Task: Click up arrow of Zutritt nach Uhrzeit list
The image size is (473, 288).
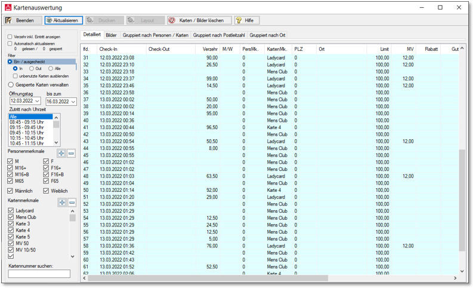Action: (56, 117)
